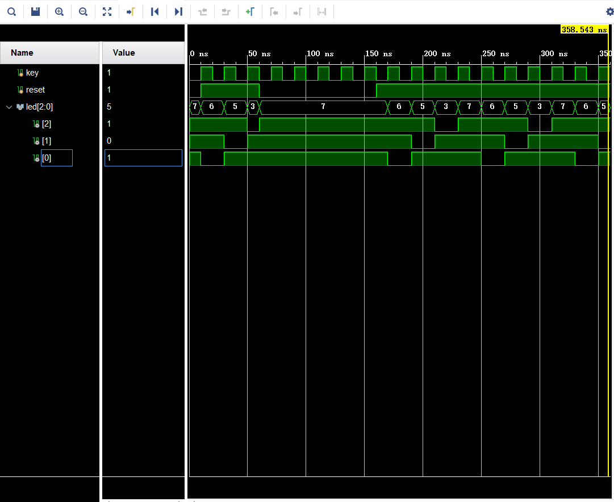This screenshot has width=614, height=502.
Task: Open waveform settings gear
Action: pyautogui.click(x=609, y=12)
